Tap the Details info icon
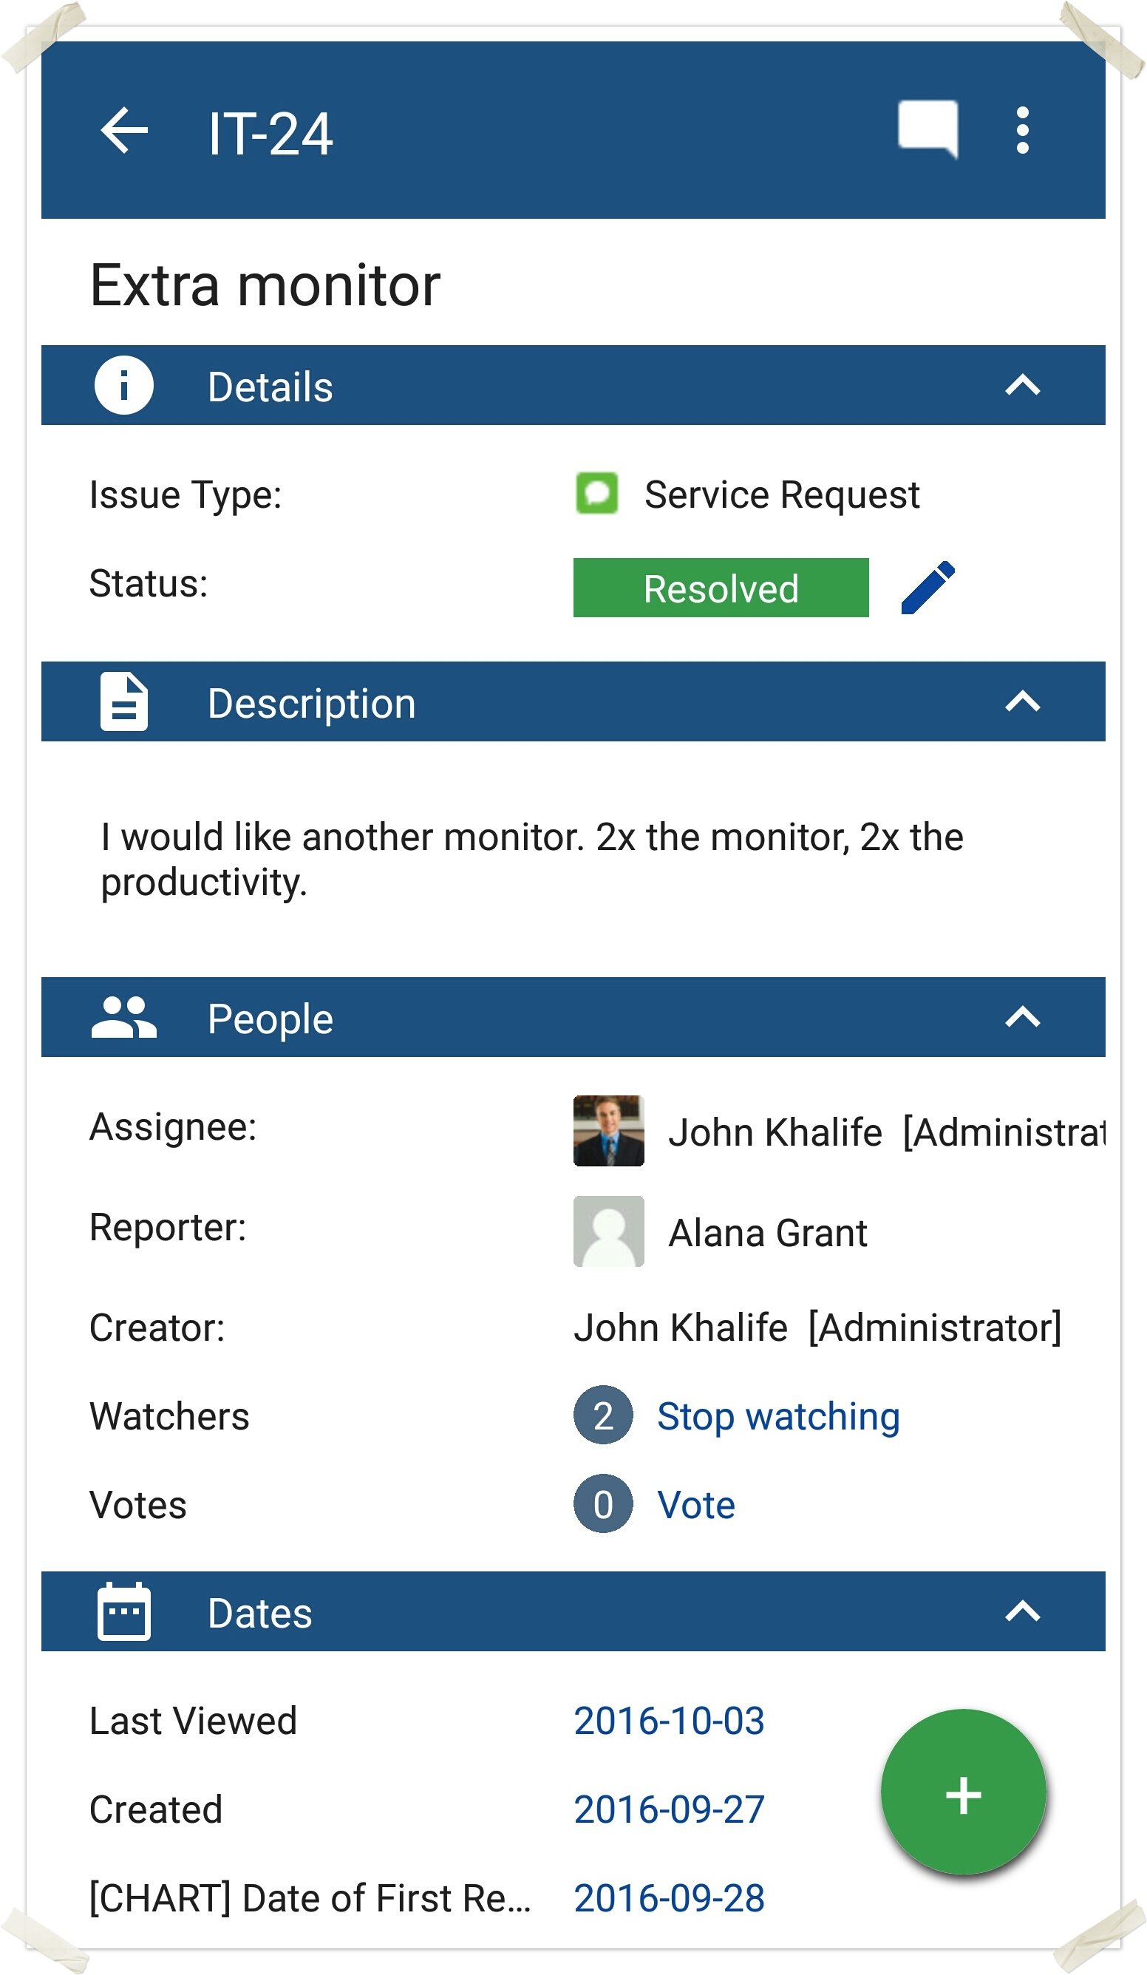 pos(123,386)
